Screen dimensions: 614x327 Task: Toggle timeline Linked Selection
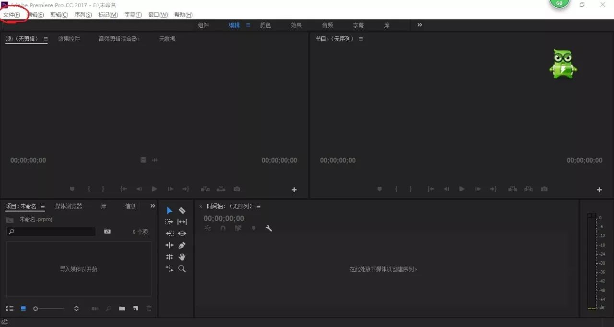(x=238, y=229)
